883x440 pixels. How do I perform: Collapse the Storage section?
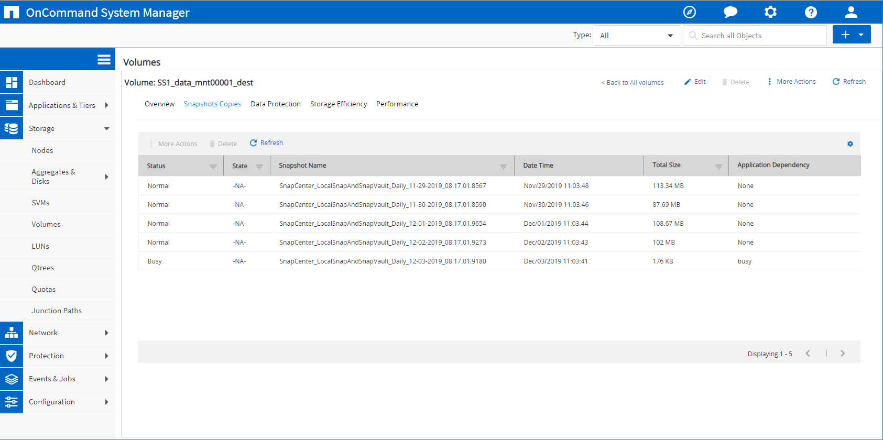click(106, 128)
